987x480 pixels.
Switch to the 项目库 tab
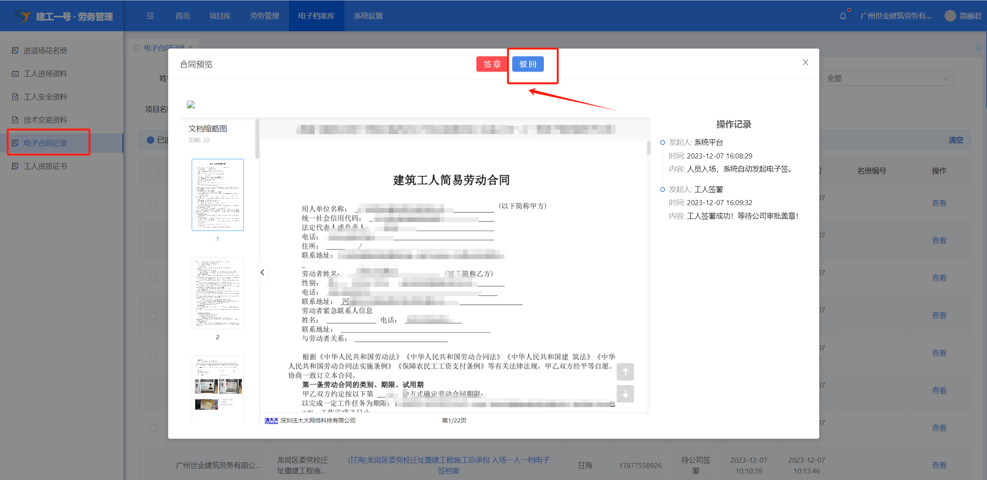220,16
